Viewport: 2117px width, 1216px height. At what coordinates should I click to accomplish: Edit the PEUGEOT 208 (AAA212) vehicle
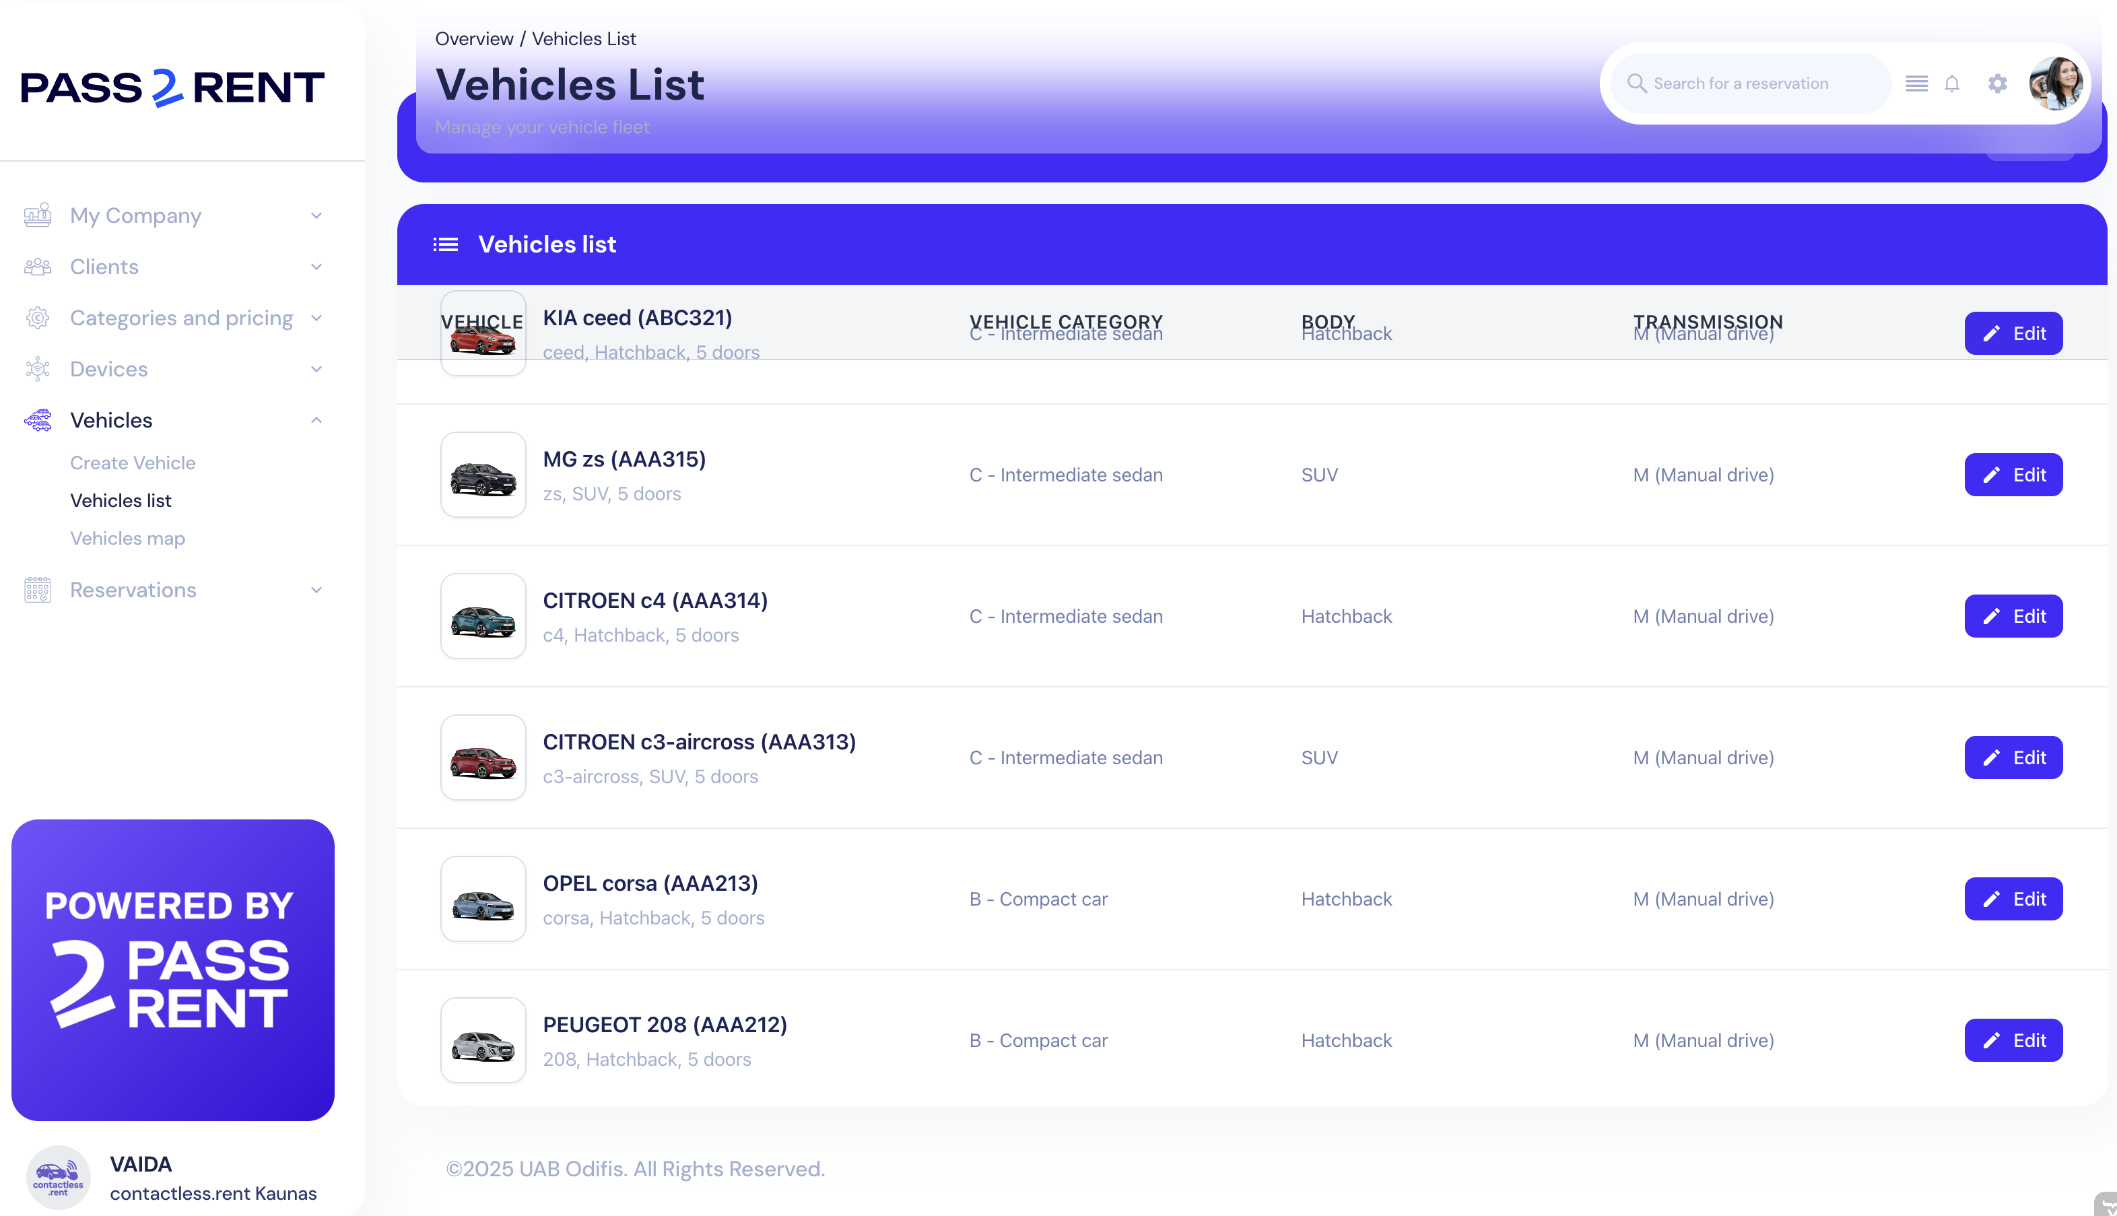click(2013, 1041)
